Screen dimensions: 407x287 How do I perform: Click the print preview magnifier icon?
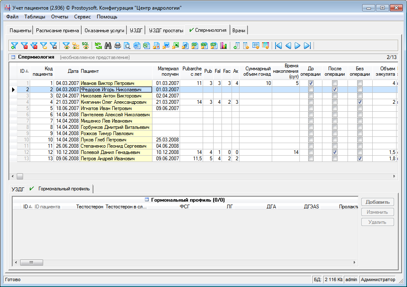coord(127,46)
